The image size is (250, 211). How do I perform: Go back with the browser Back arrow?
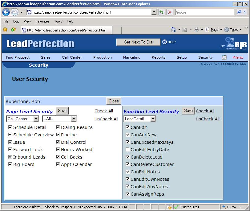pyautogui.click(x=6, y=12)
